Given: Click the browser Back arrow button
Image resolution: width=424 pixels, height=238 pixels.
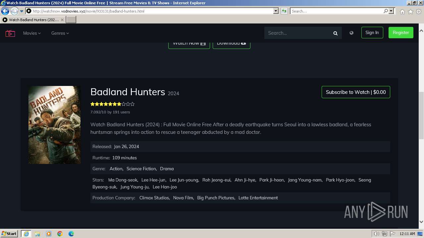Looking at the screenshot, I should 5,11.
